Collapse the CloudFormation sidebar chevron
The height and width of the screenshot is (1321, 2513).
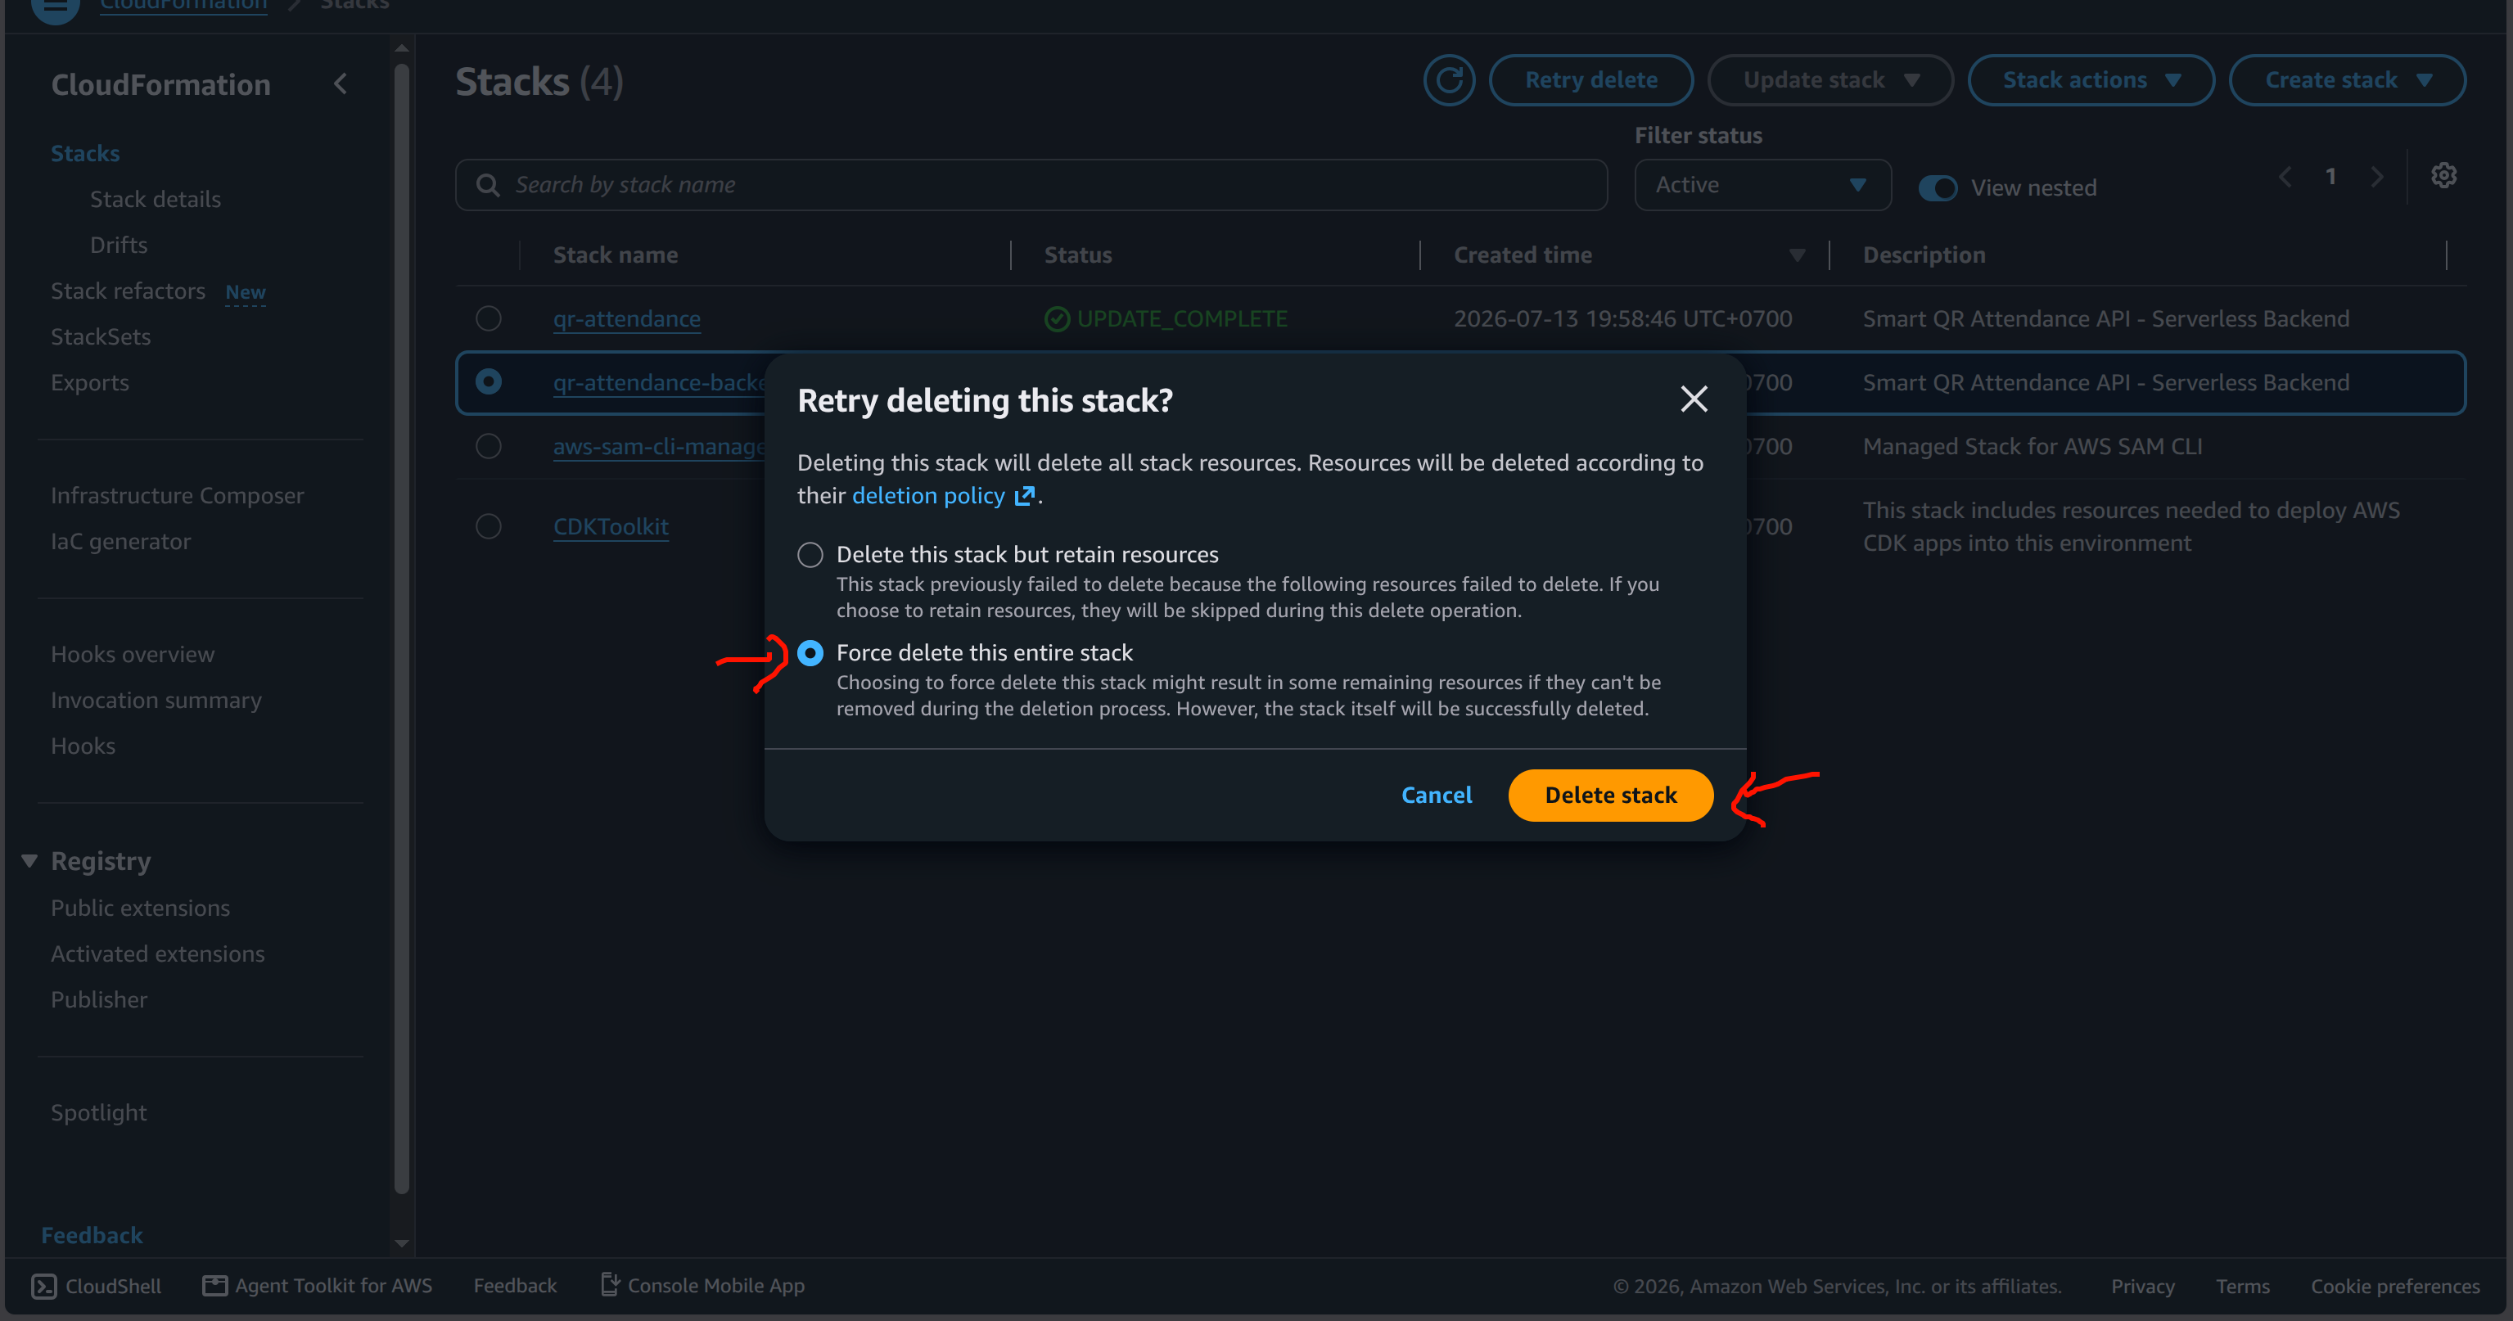coord(341,85)
